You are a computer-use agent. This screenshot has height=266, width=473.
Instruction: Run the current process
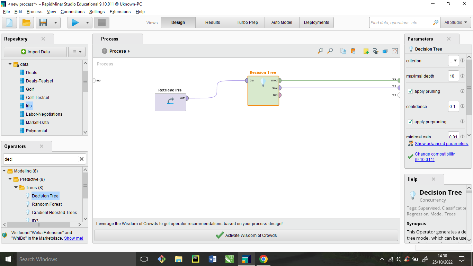(75, 22)
